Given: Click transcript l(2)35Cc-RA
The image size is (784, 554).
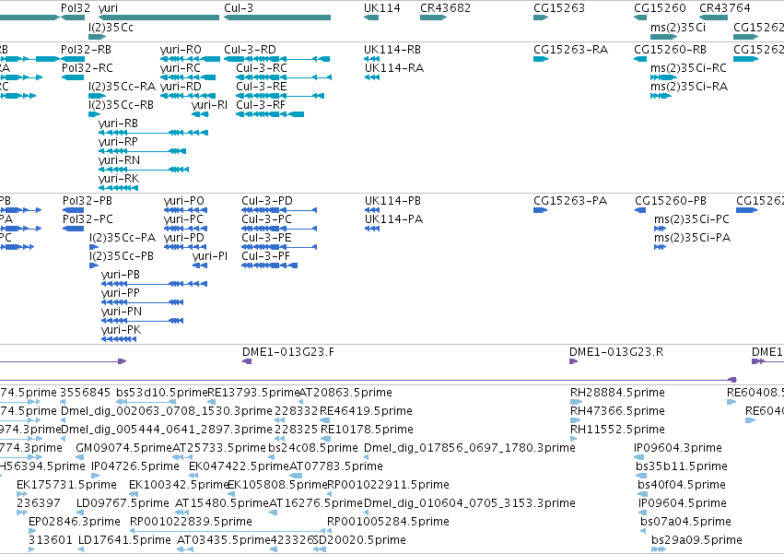Looking at the screenshot, I should tap(122, 87).
